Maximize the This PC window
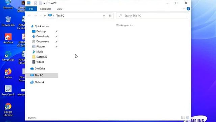This screenshot has height=122, width=216. pos(176,3)
